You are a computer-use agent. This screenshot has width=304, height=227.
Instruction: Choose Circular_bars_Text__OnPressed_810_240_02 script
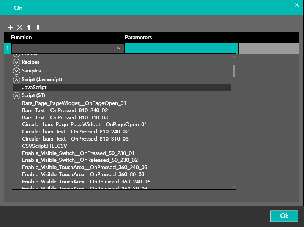point(75,132)
